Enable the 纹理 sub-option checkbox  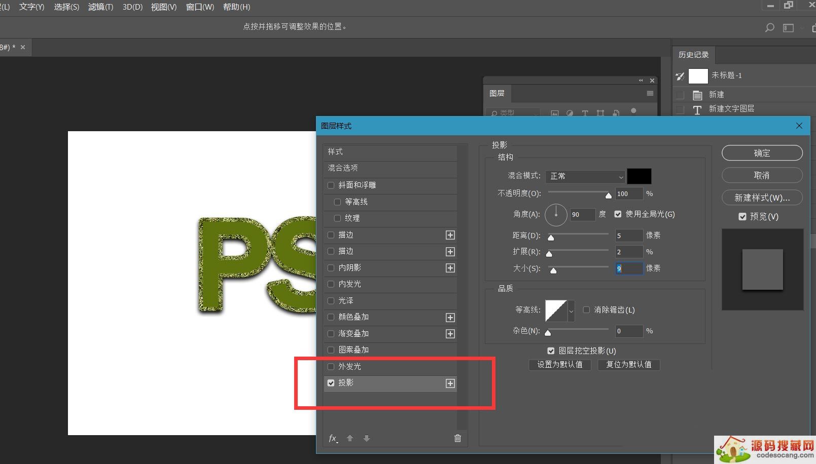337,218
